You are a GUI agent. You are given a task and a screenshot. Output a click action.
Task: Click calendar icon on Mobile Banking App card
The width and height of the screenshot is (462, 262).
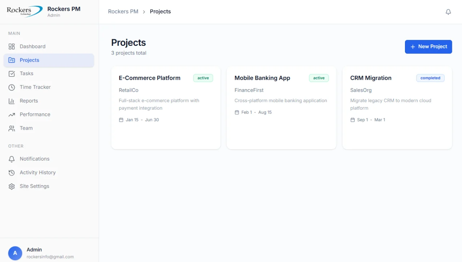(x=237, y=113)
